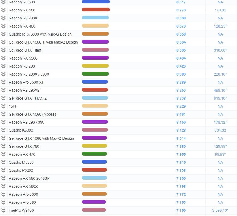
Task: Expand the 15FF row chevron
Action: [3, 106]
